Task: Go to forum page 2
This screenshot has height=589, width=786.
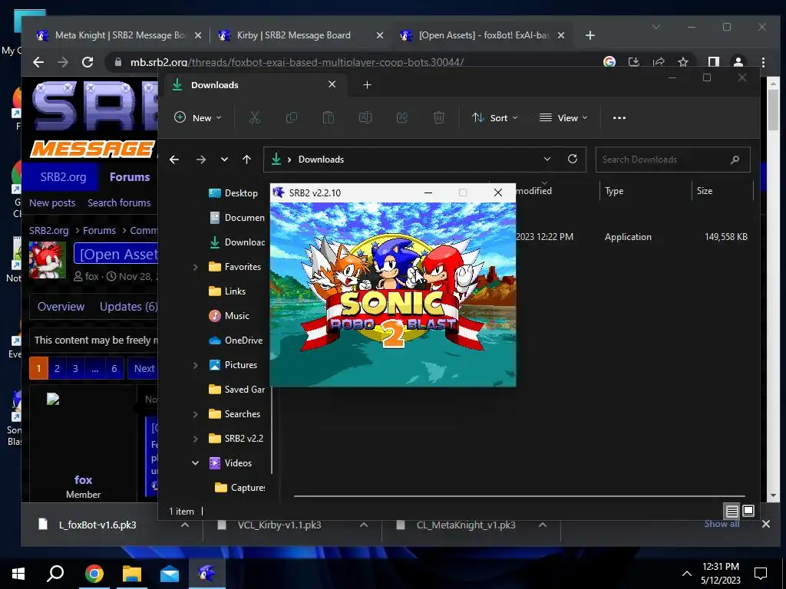Action: [57, 369]
